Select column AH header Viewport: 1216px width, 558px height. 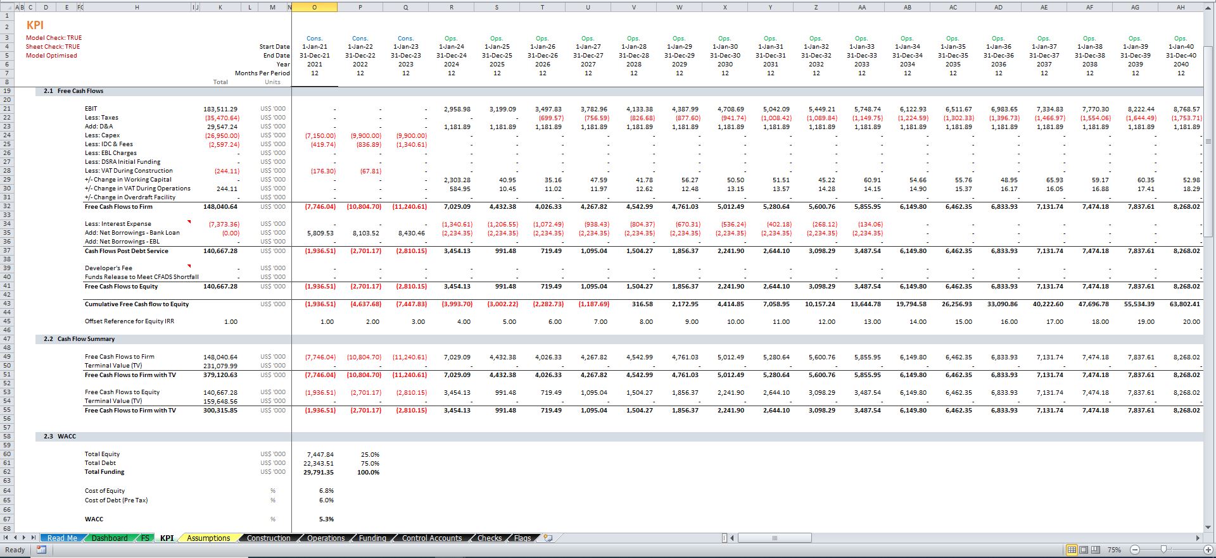pos(1181,7)
